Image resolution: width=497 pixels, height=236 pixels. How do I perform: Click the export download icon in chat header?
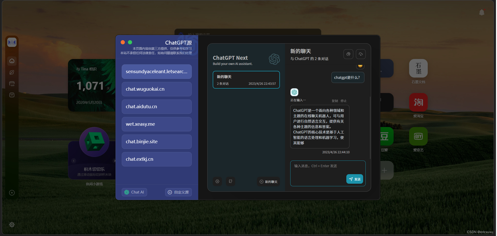[361, 54]
